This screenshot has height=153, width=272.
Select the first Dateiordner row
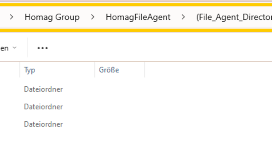pyautogui.click(x=136, y=89)
